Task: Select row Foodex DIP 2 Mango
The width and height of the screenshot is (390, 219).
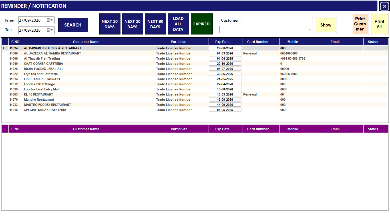Action: point(195,84)
